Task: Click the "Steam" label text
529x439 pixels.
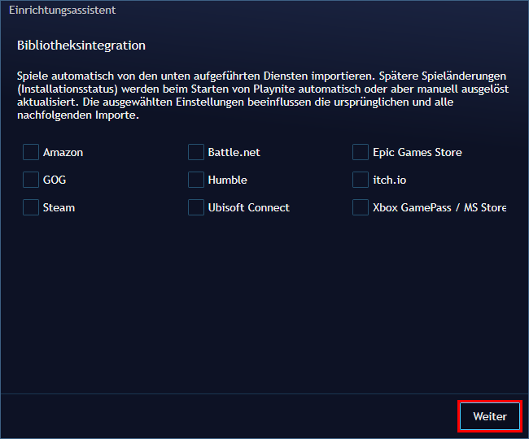Action: [59, 208]
